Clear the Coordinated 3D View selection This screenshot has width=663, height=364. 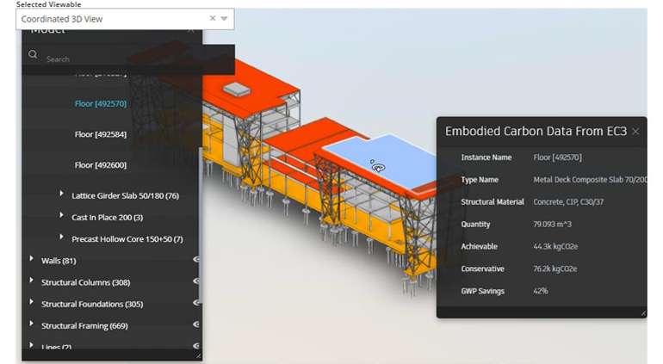click(x=213, y=18)
